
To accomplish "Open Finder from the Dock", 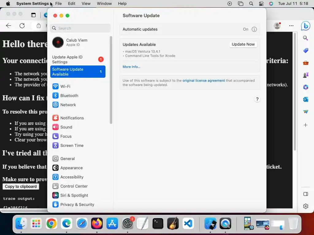I will pyautogui.click(x=21, y=223).
